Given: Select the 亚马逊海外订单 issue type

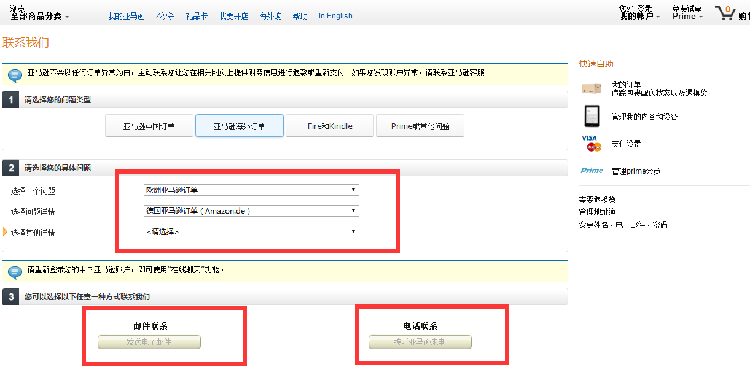Looking at the screenshot, I should pos(240,126).
